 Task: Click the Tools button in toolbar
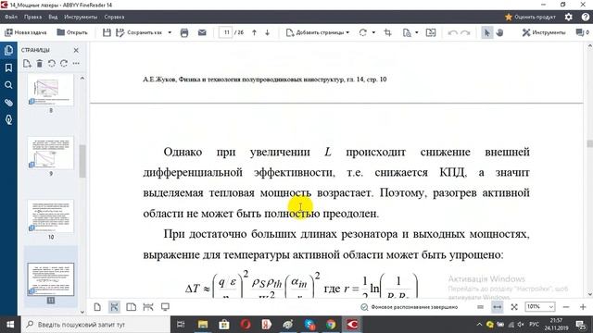click(544, 32)
